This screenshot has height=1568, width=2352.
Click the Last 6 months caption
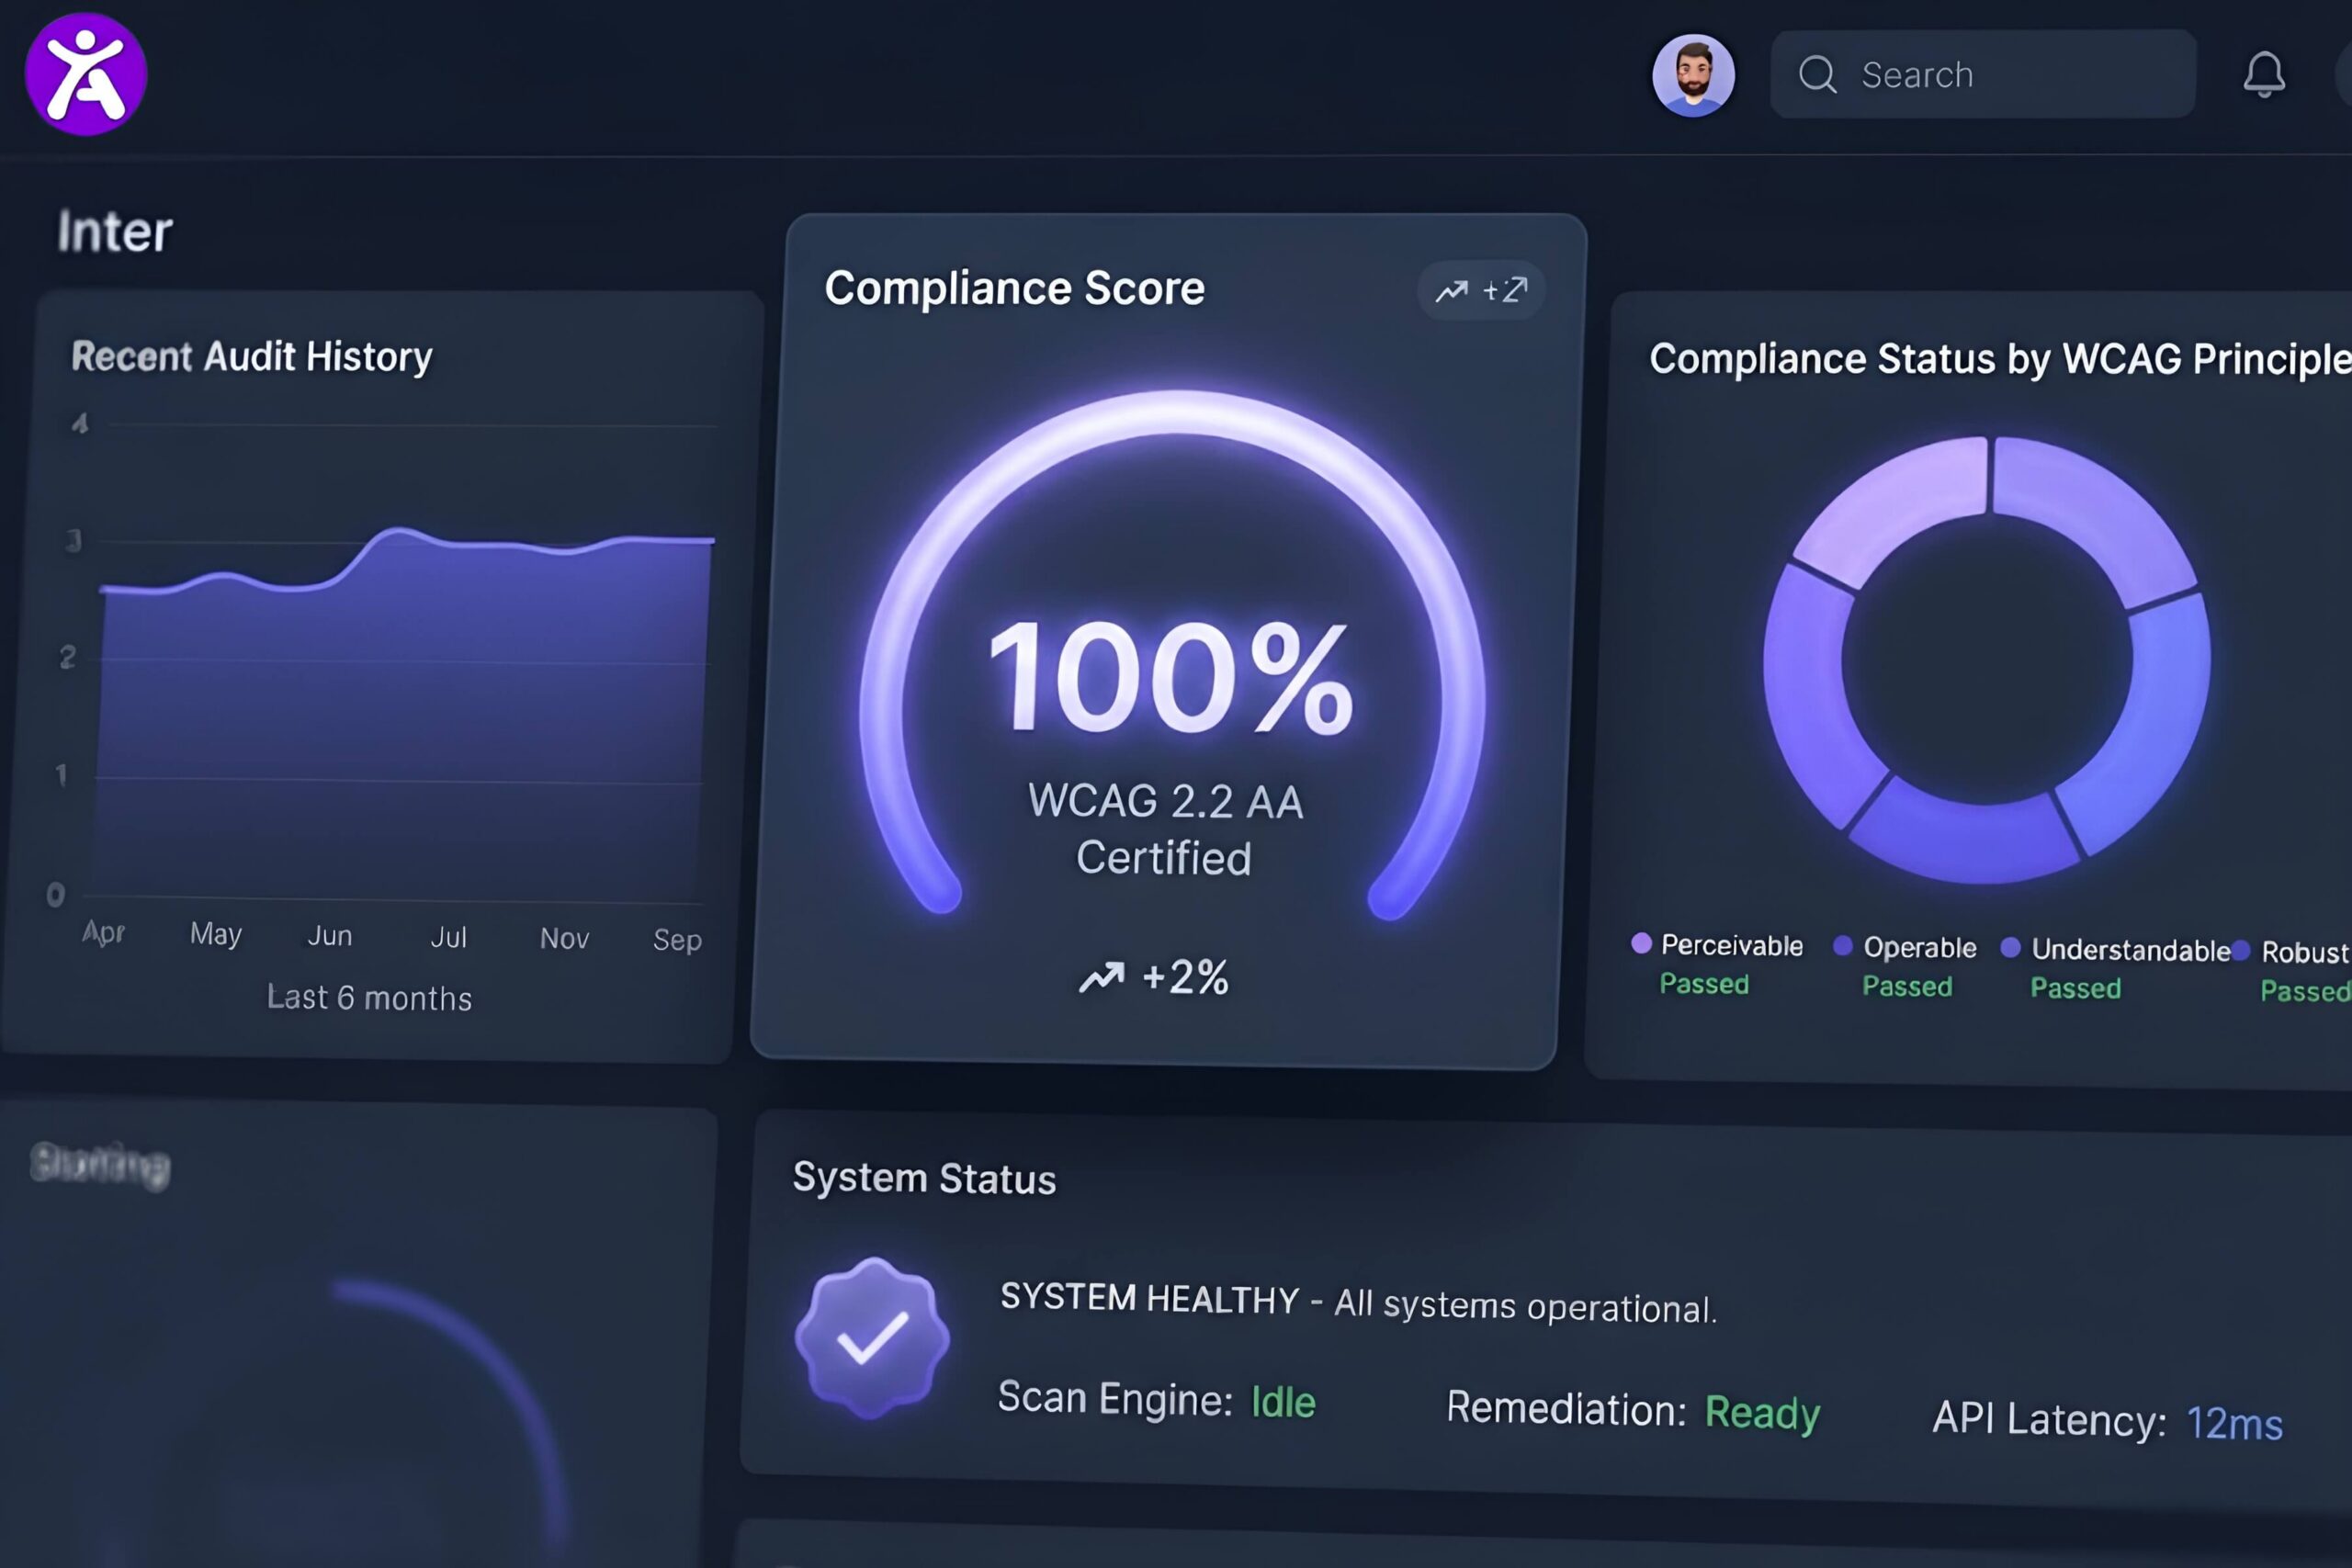click(369, 998)
